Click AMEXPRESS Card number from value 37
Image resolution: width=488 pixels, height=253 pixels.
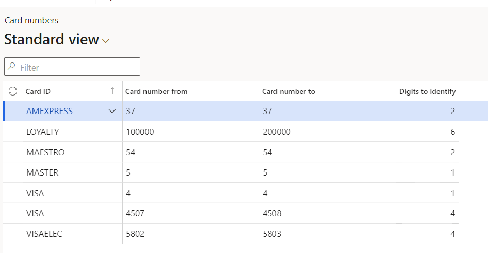131,111
